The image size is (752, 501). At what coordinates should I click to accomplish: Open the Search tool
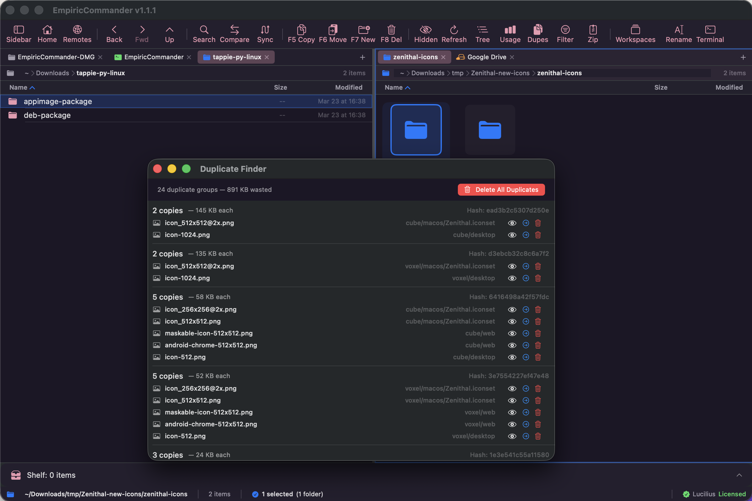pos(204,33)
